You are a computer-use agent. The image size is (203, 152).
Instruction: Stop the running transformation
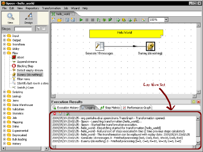[x=93, y=20]
